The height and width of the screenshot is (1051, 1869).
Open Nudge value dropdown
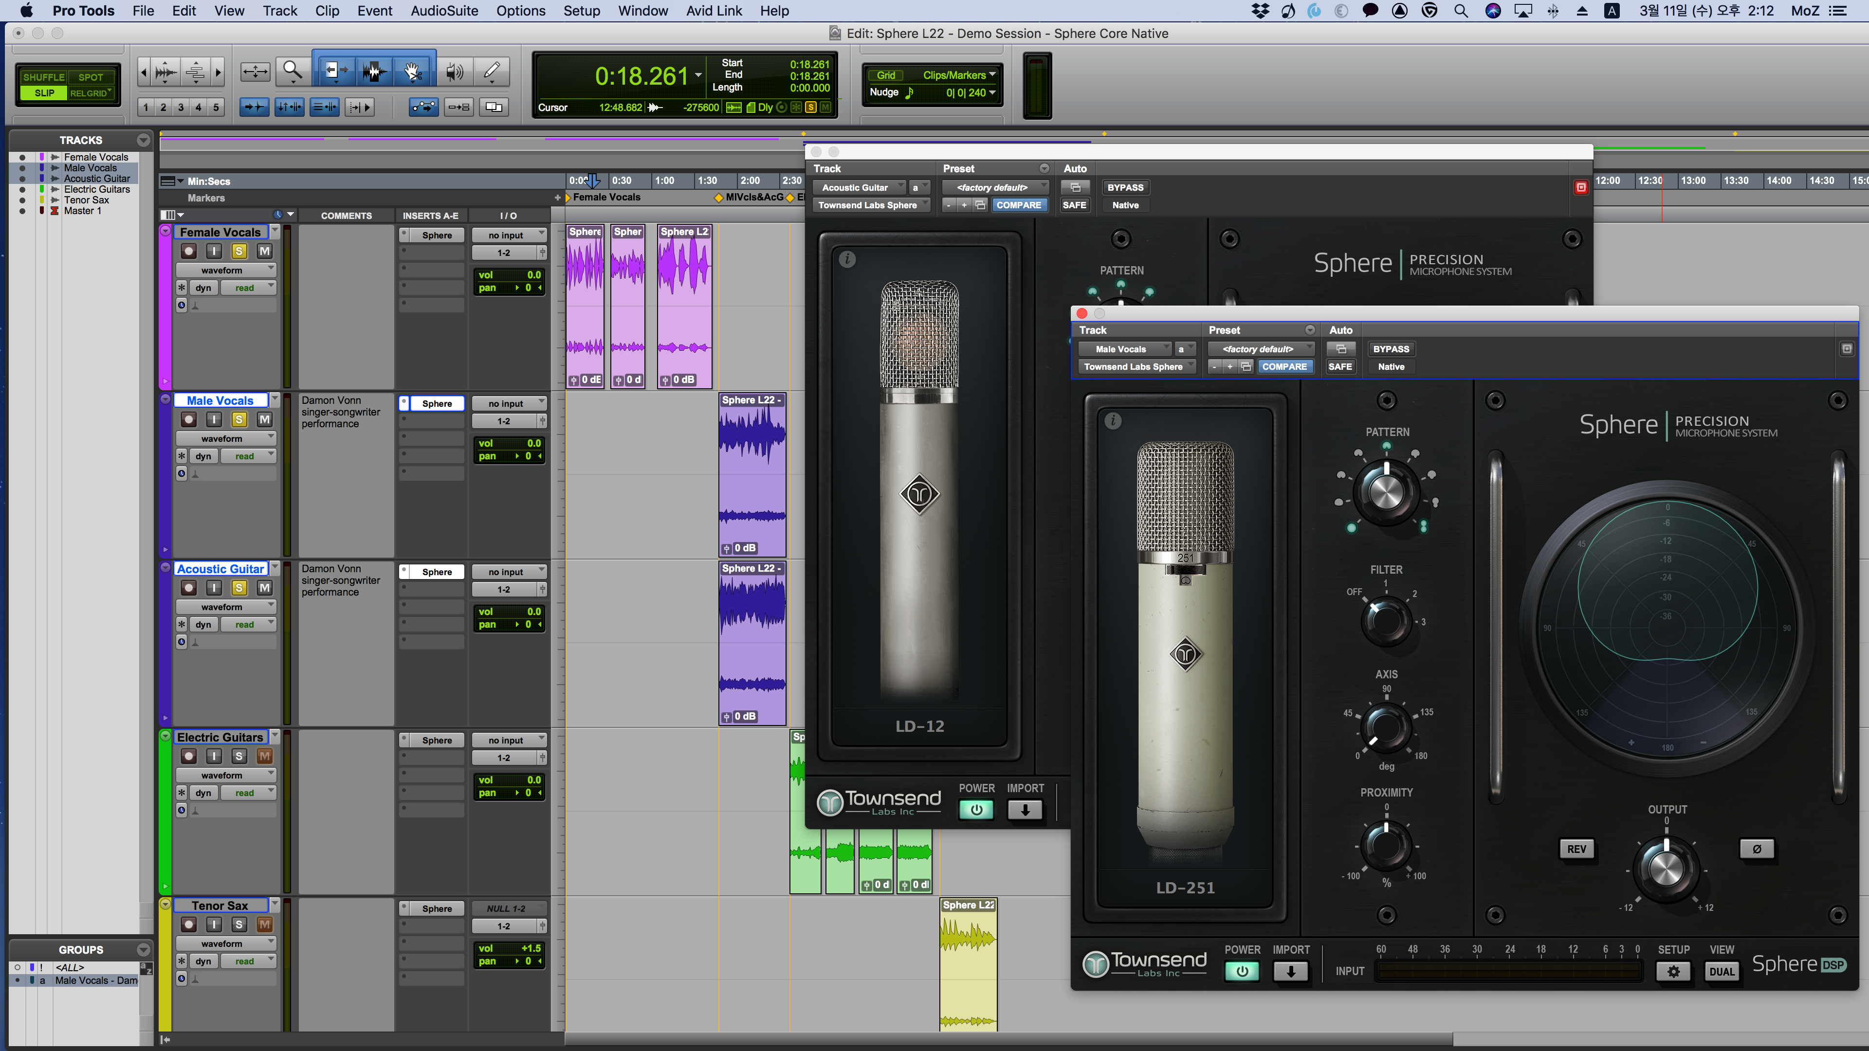(x=970, y=93)
